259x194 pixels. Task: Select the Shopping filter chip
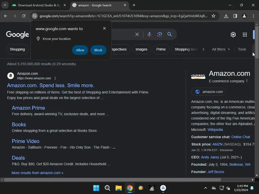(x=17, y=49)
